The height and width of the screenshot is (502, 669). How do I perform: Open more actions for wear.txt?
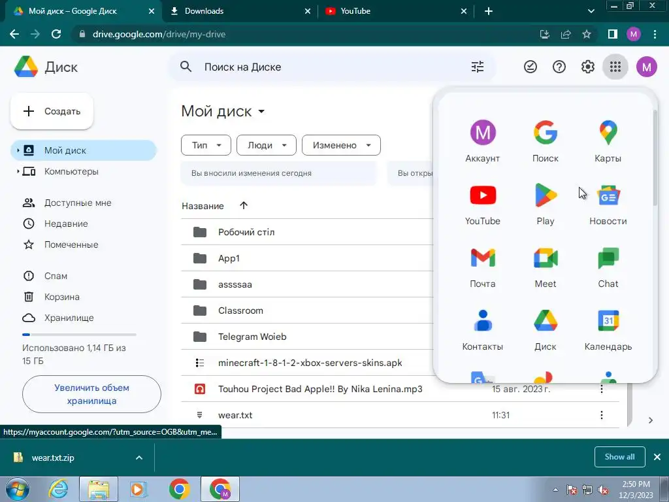602,415
